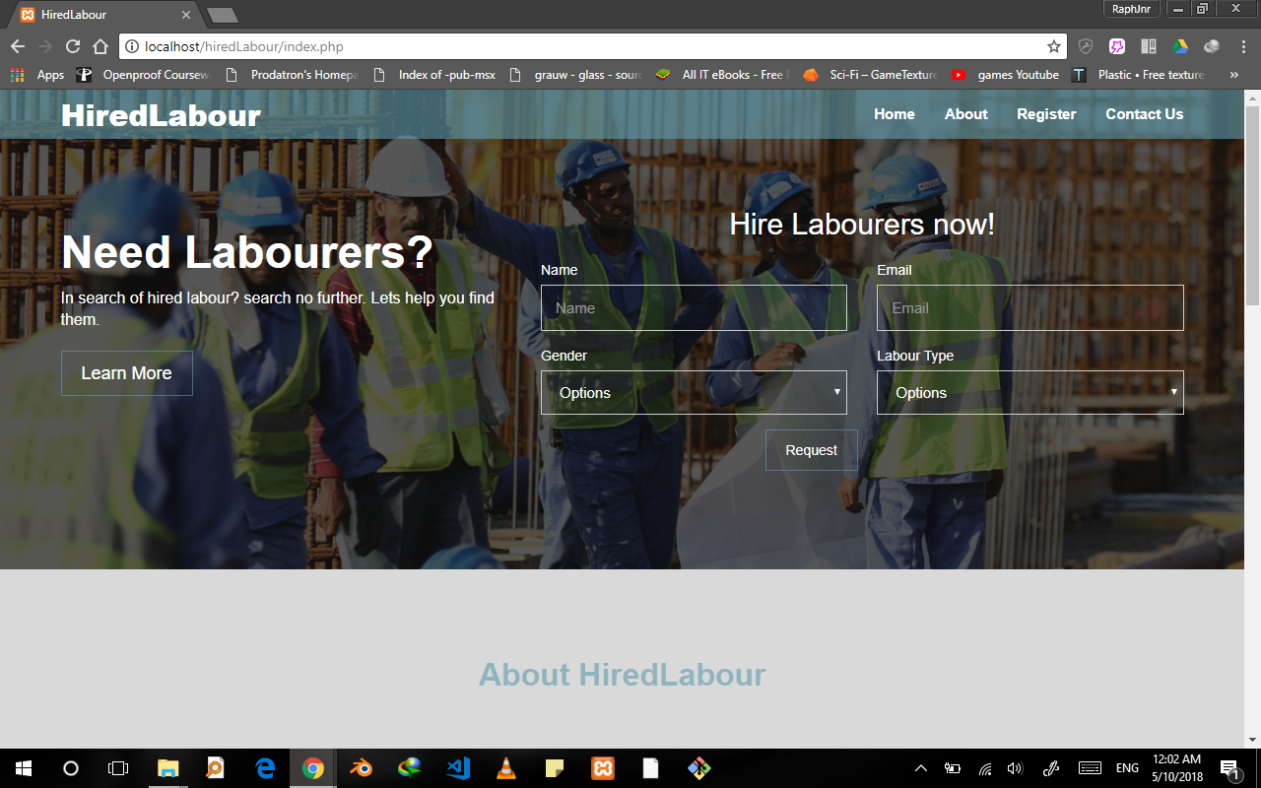Open the Prodatron's Homepage bookmark
Viewport: 1261px width, 788px height.
[x=291, y=75]
